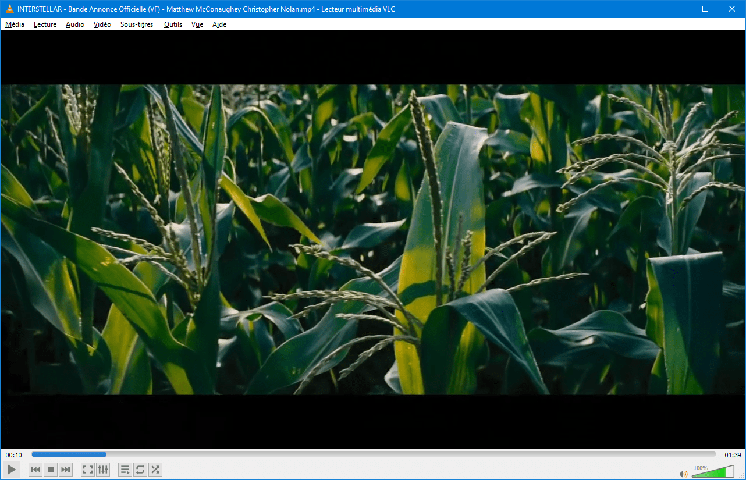Skip to next media track
Image resolution: width=746 pixels, height=480 pixels.
pos(66,470)
